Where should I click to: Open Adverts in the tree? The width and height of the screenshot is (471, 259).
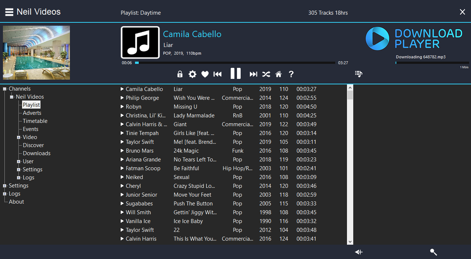[32, 113]
